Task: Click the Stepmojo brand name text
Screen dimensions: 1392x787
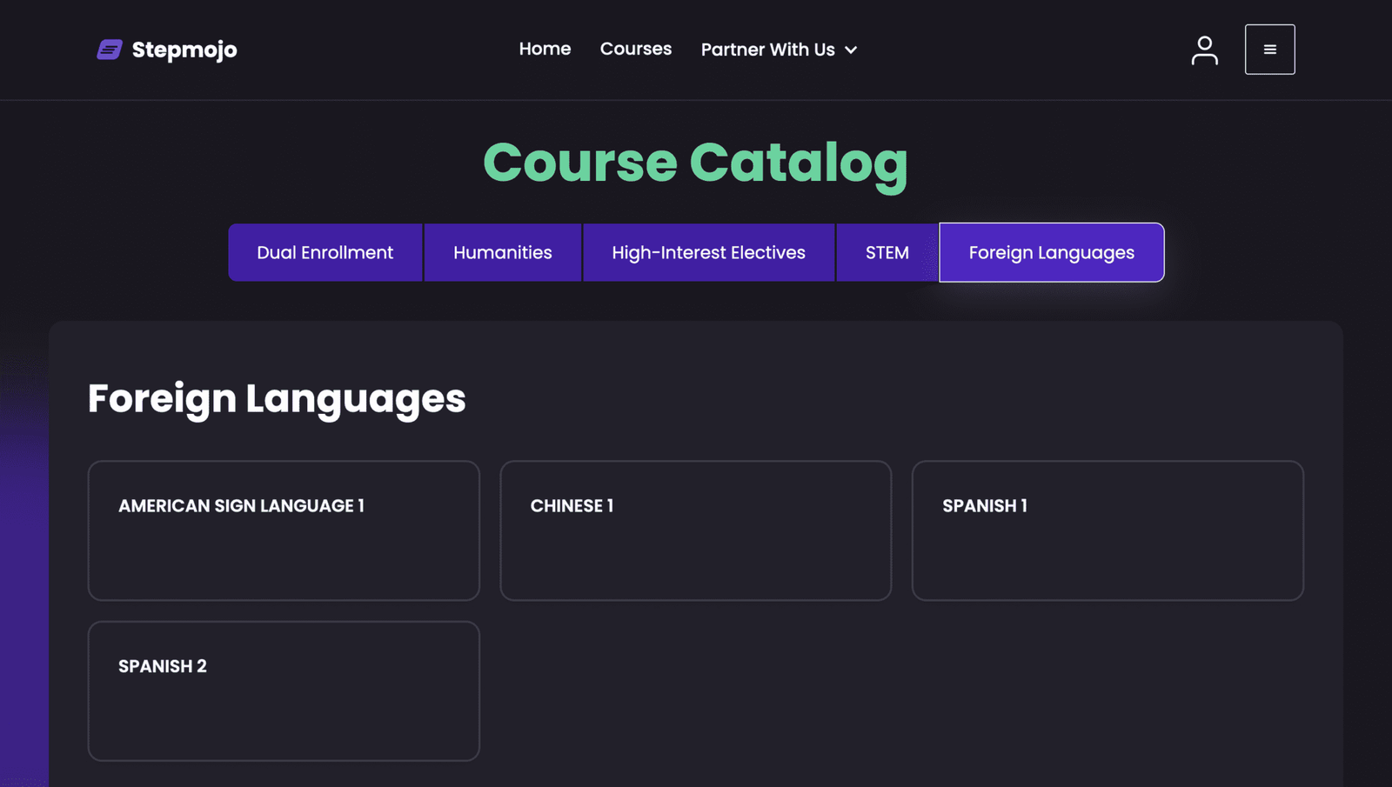Action: [x=184, y=50]
